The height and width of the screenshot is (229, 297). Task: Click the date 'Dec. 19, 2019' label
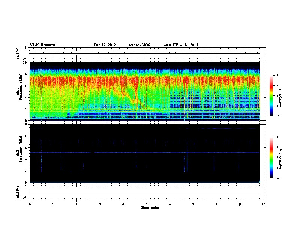coord(105,45)
